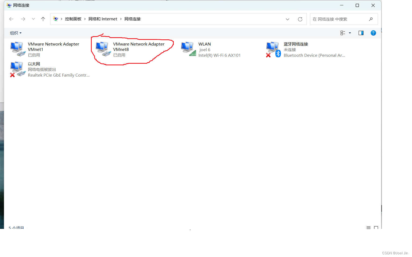Select the 蓝牙网络连接 adapter icon
This screenshot has width=412, height=257.
pos(274,49)
